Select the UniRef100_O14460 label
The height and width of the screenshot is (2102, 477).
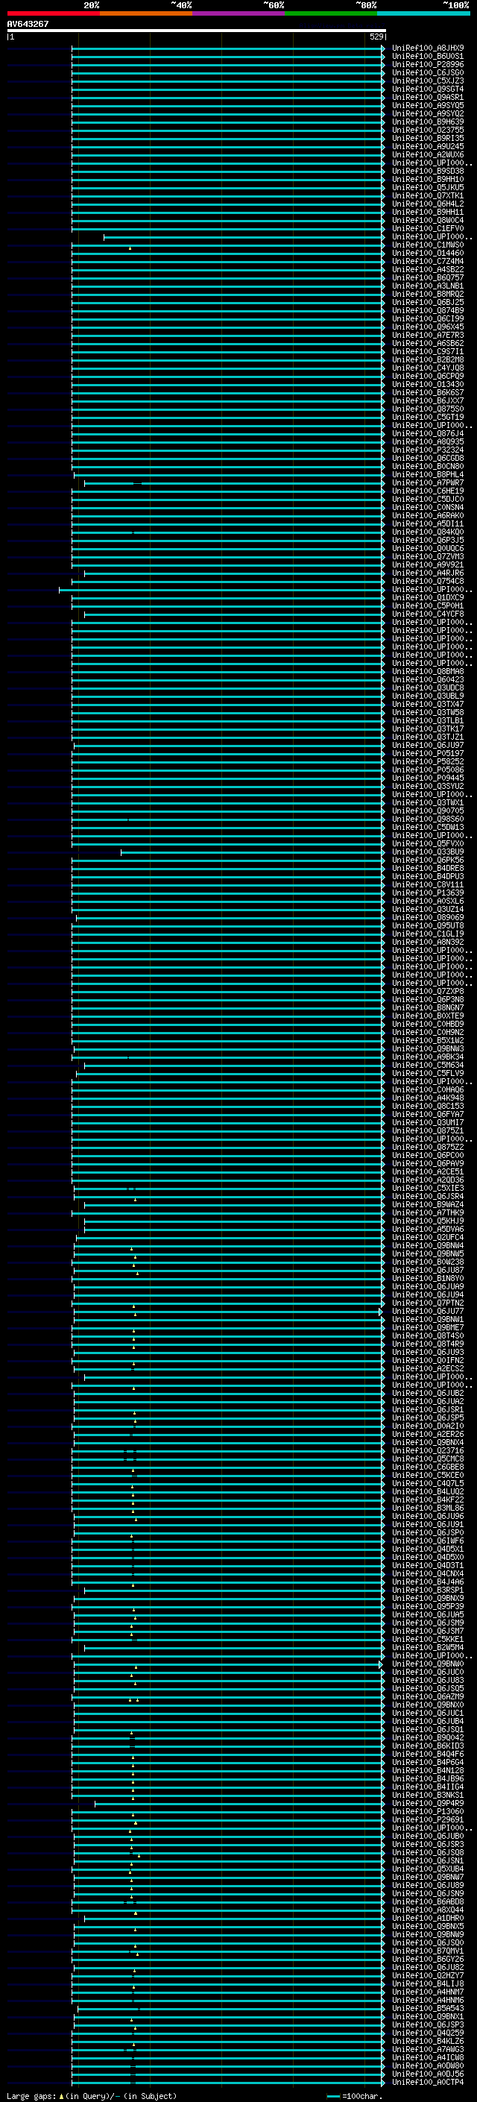tap(427, 253)
